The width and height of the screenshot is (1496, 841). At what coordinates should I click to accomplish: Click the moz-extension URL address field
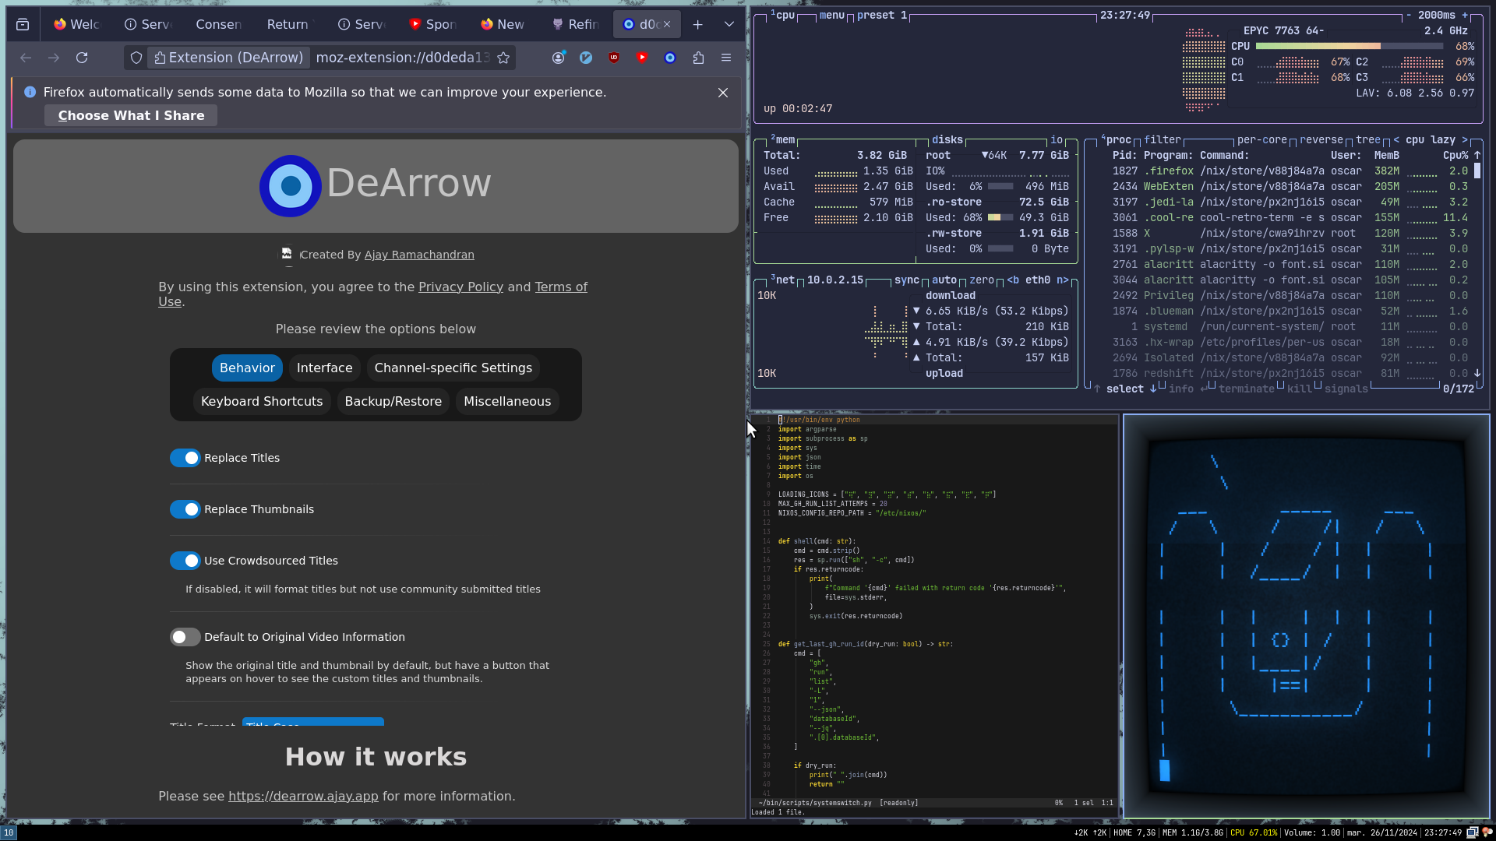coord(403,58)
